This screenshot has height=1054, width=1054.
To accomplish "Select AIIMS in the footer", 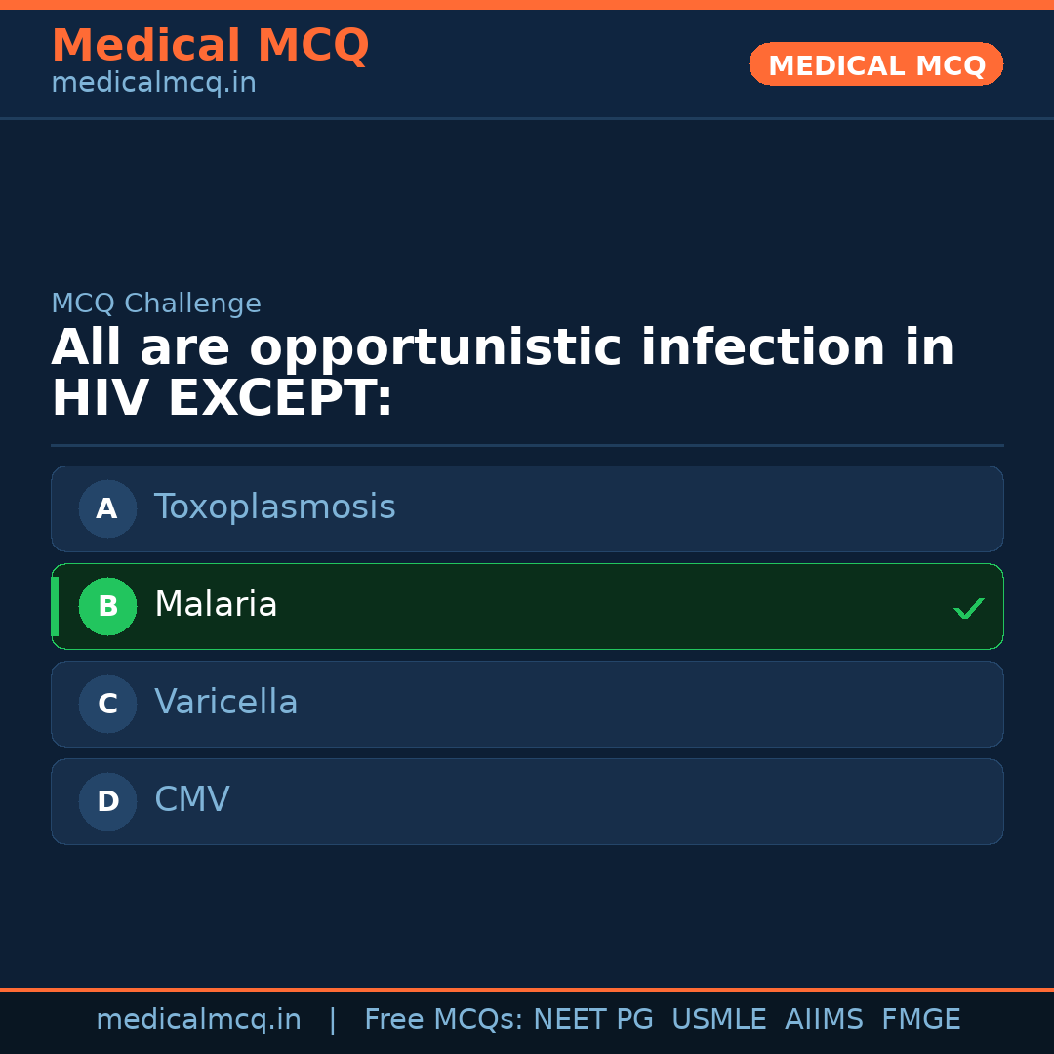I will (x=824, y=1020).
